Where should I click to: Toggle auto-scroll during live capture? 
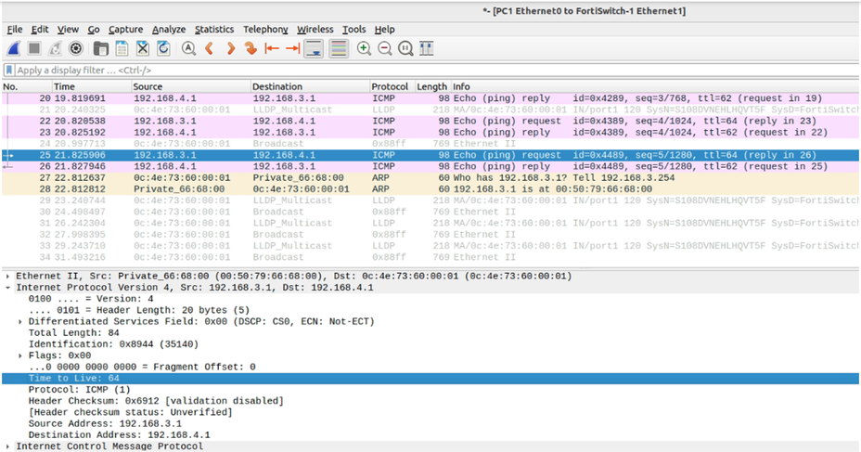click(x=315, y=48)
